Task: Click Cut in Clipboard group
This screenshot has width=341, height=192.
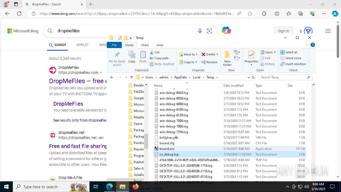Action: coord(155,52)
